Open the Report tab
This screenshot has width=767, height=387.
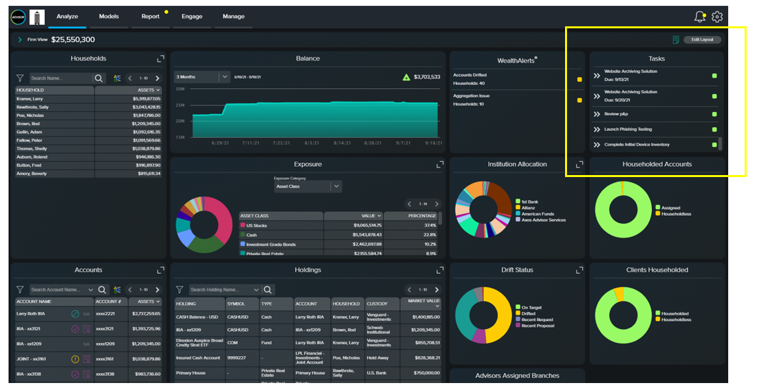pyautogui.click(x=151, y=16)
